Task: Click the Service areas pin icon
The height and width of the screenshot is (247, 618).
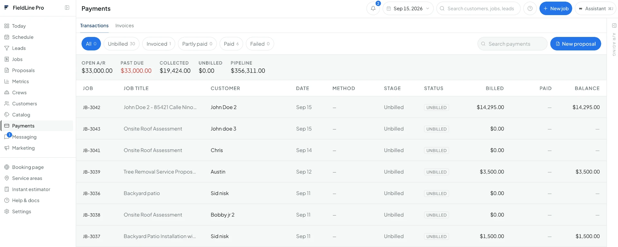Action: [7, 178]
